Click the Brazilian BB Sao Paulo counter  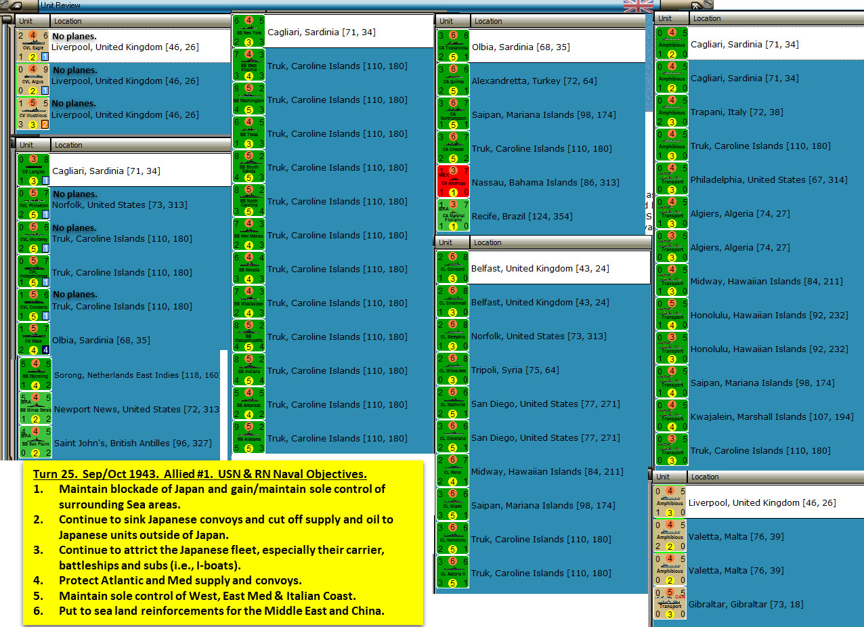coord(35,442)
